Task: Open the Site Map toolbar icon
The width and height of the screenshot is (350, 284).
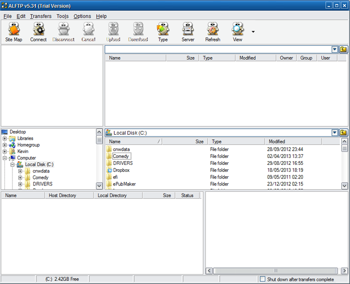Action: click(13, 32)
